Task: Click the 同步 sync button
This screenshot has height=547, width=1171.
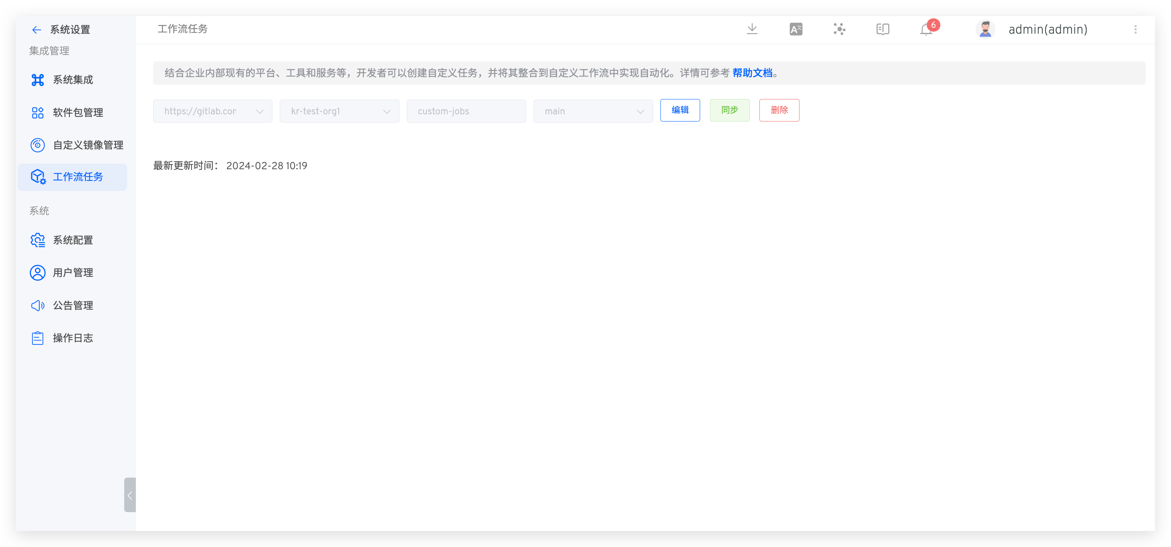Action: 730,109
